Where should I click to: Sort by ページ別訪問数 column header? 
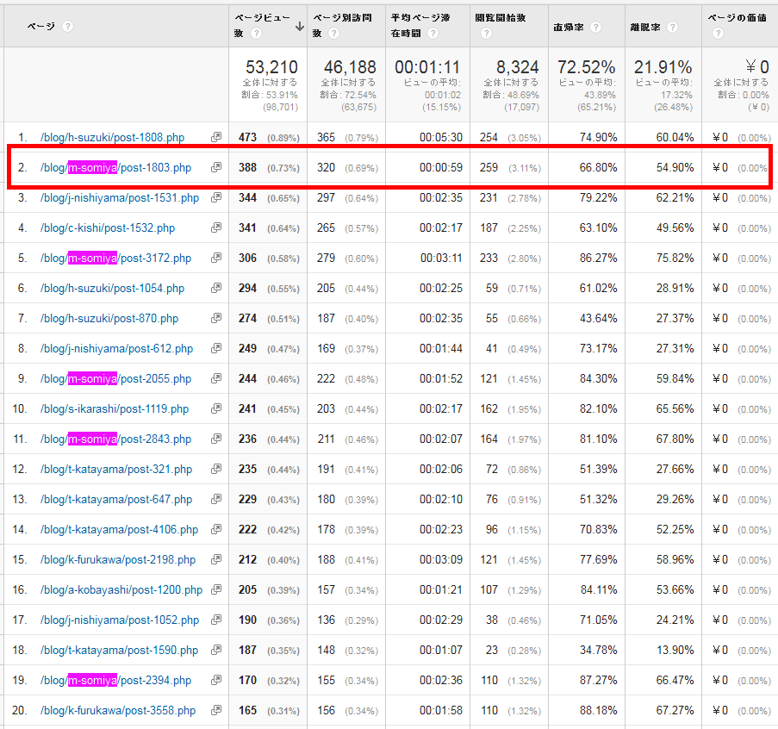point(342,18)
